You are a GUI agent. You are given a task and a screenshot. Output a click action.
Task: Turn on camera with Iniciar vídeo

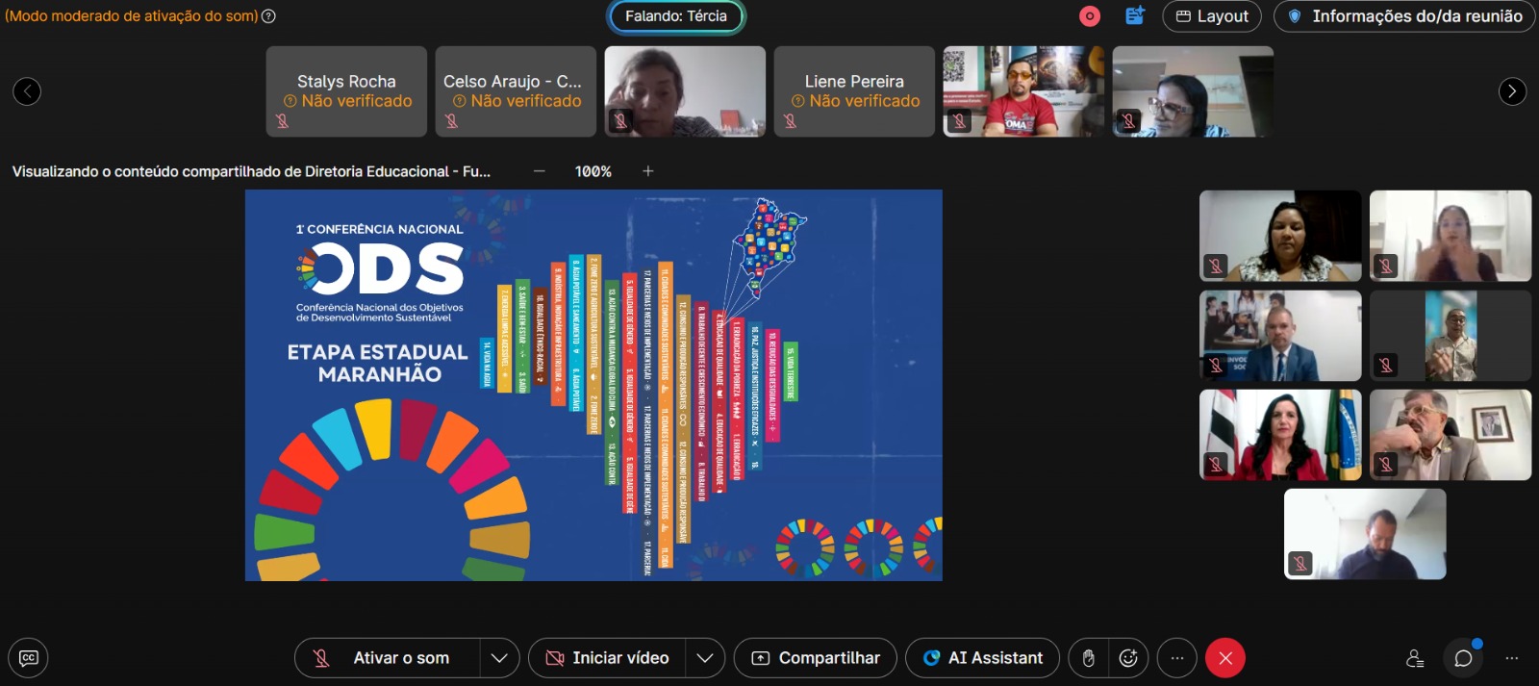tap(607, 658)
